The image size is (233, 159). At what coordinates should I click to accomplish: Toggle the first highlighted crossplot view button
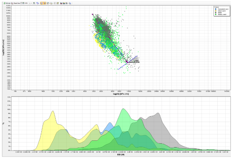(x=42, y=3)
